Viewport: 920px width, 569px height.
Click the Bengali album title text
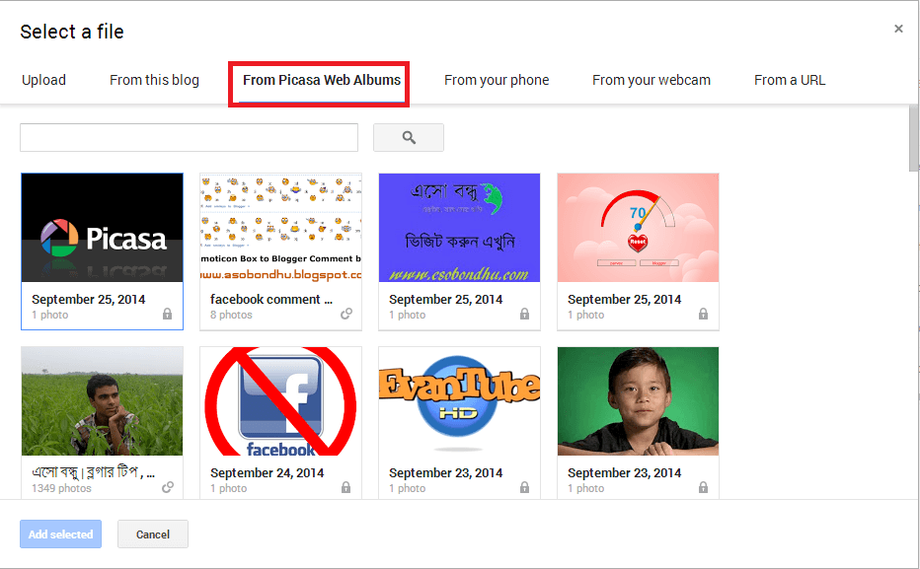[x=94, y=471]
